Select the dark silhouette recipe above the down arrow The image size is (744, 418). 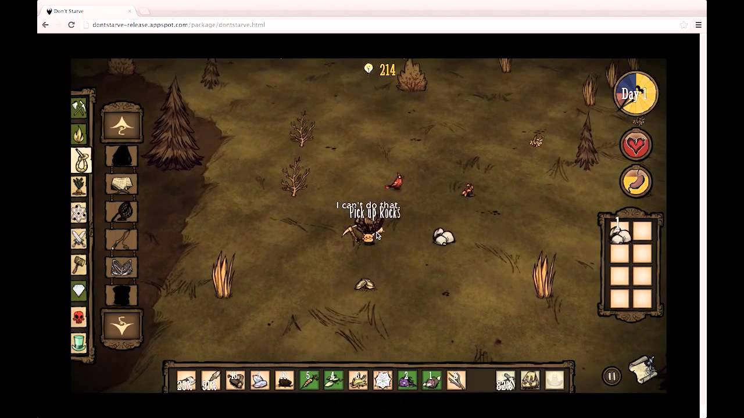coord(121,296)
